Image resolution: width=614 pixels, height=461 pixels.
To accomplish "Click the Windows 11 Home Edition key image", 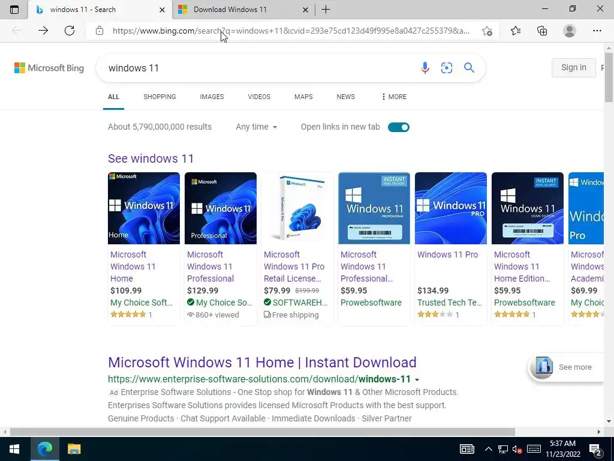I will click(528, 208).
